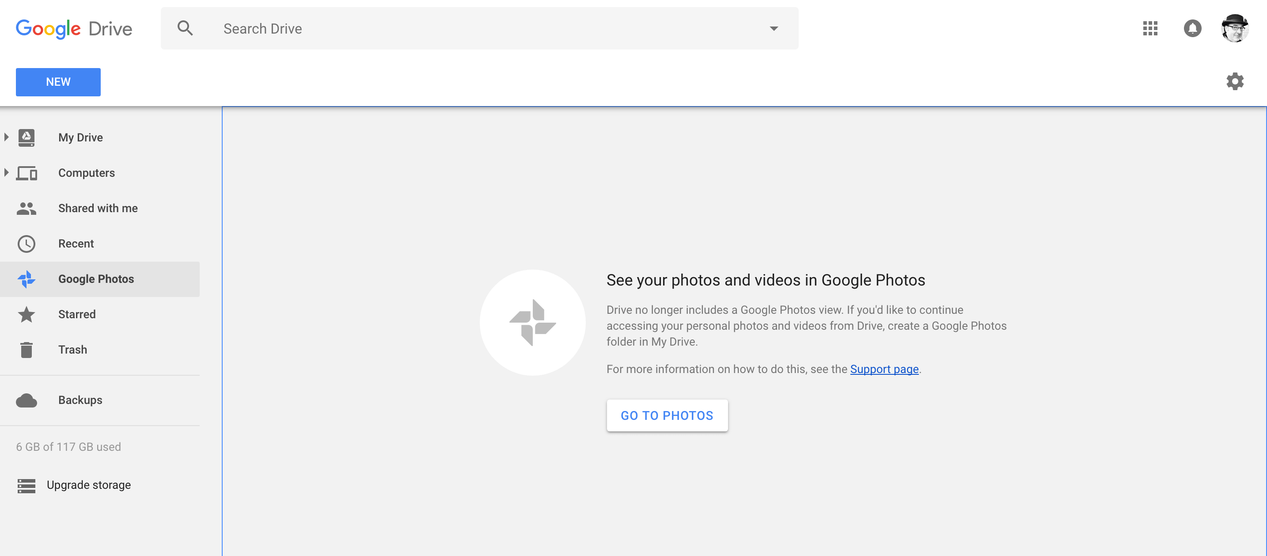Focus the Search Drive input field

pyautogui.click(x=480, y=29)
